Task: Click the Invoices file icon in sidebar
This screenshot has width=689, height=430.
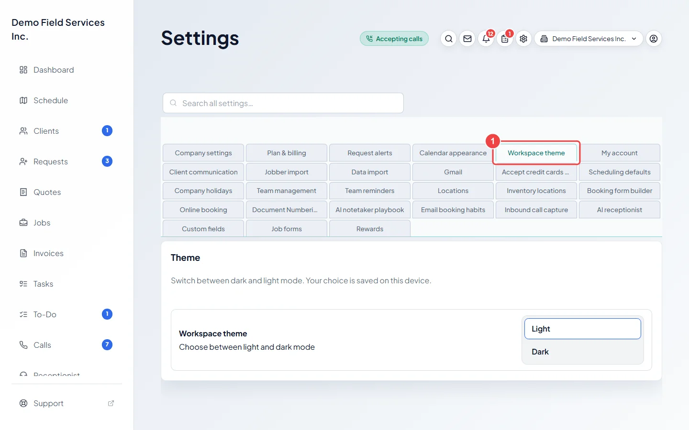Action: pos(23,253)
